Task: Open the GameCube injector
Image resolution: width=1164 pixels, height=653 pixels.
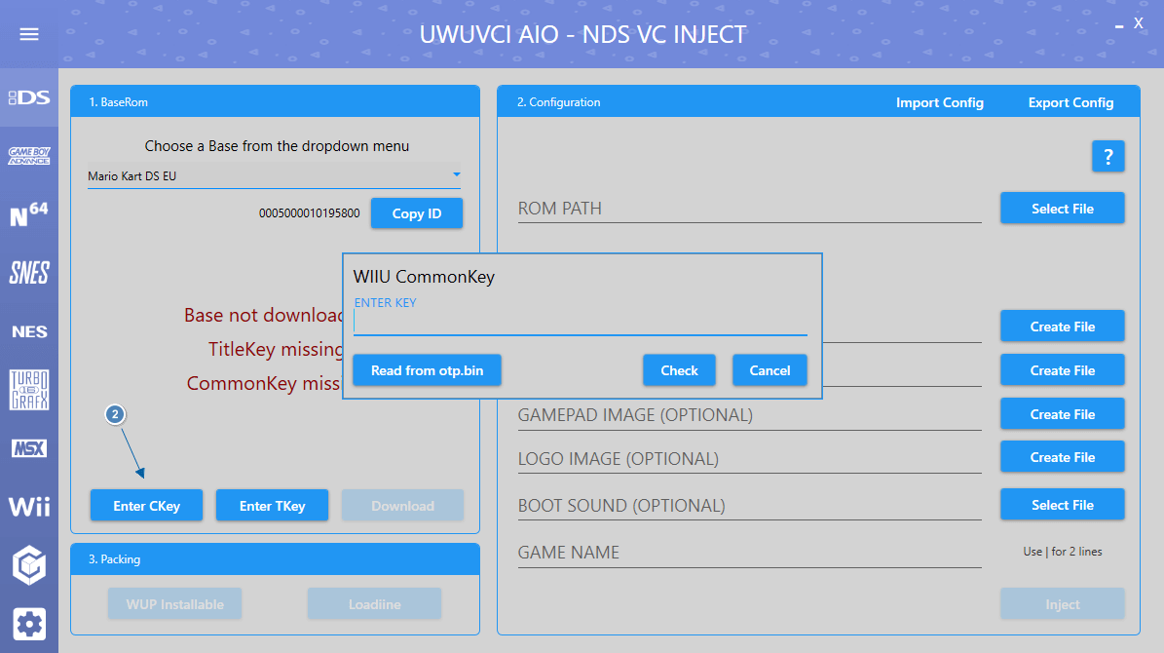Action: [x=29, y=565]
